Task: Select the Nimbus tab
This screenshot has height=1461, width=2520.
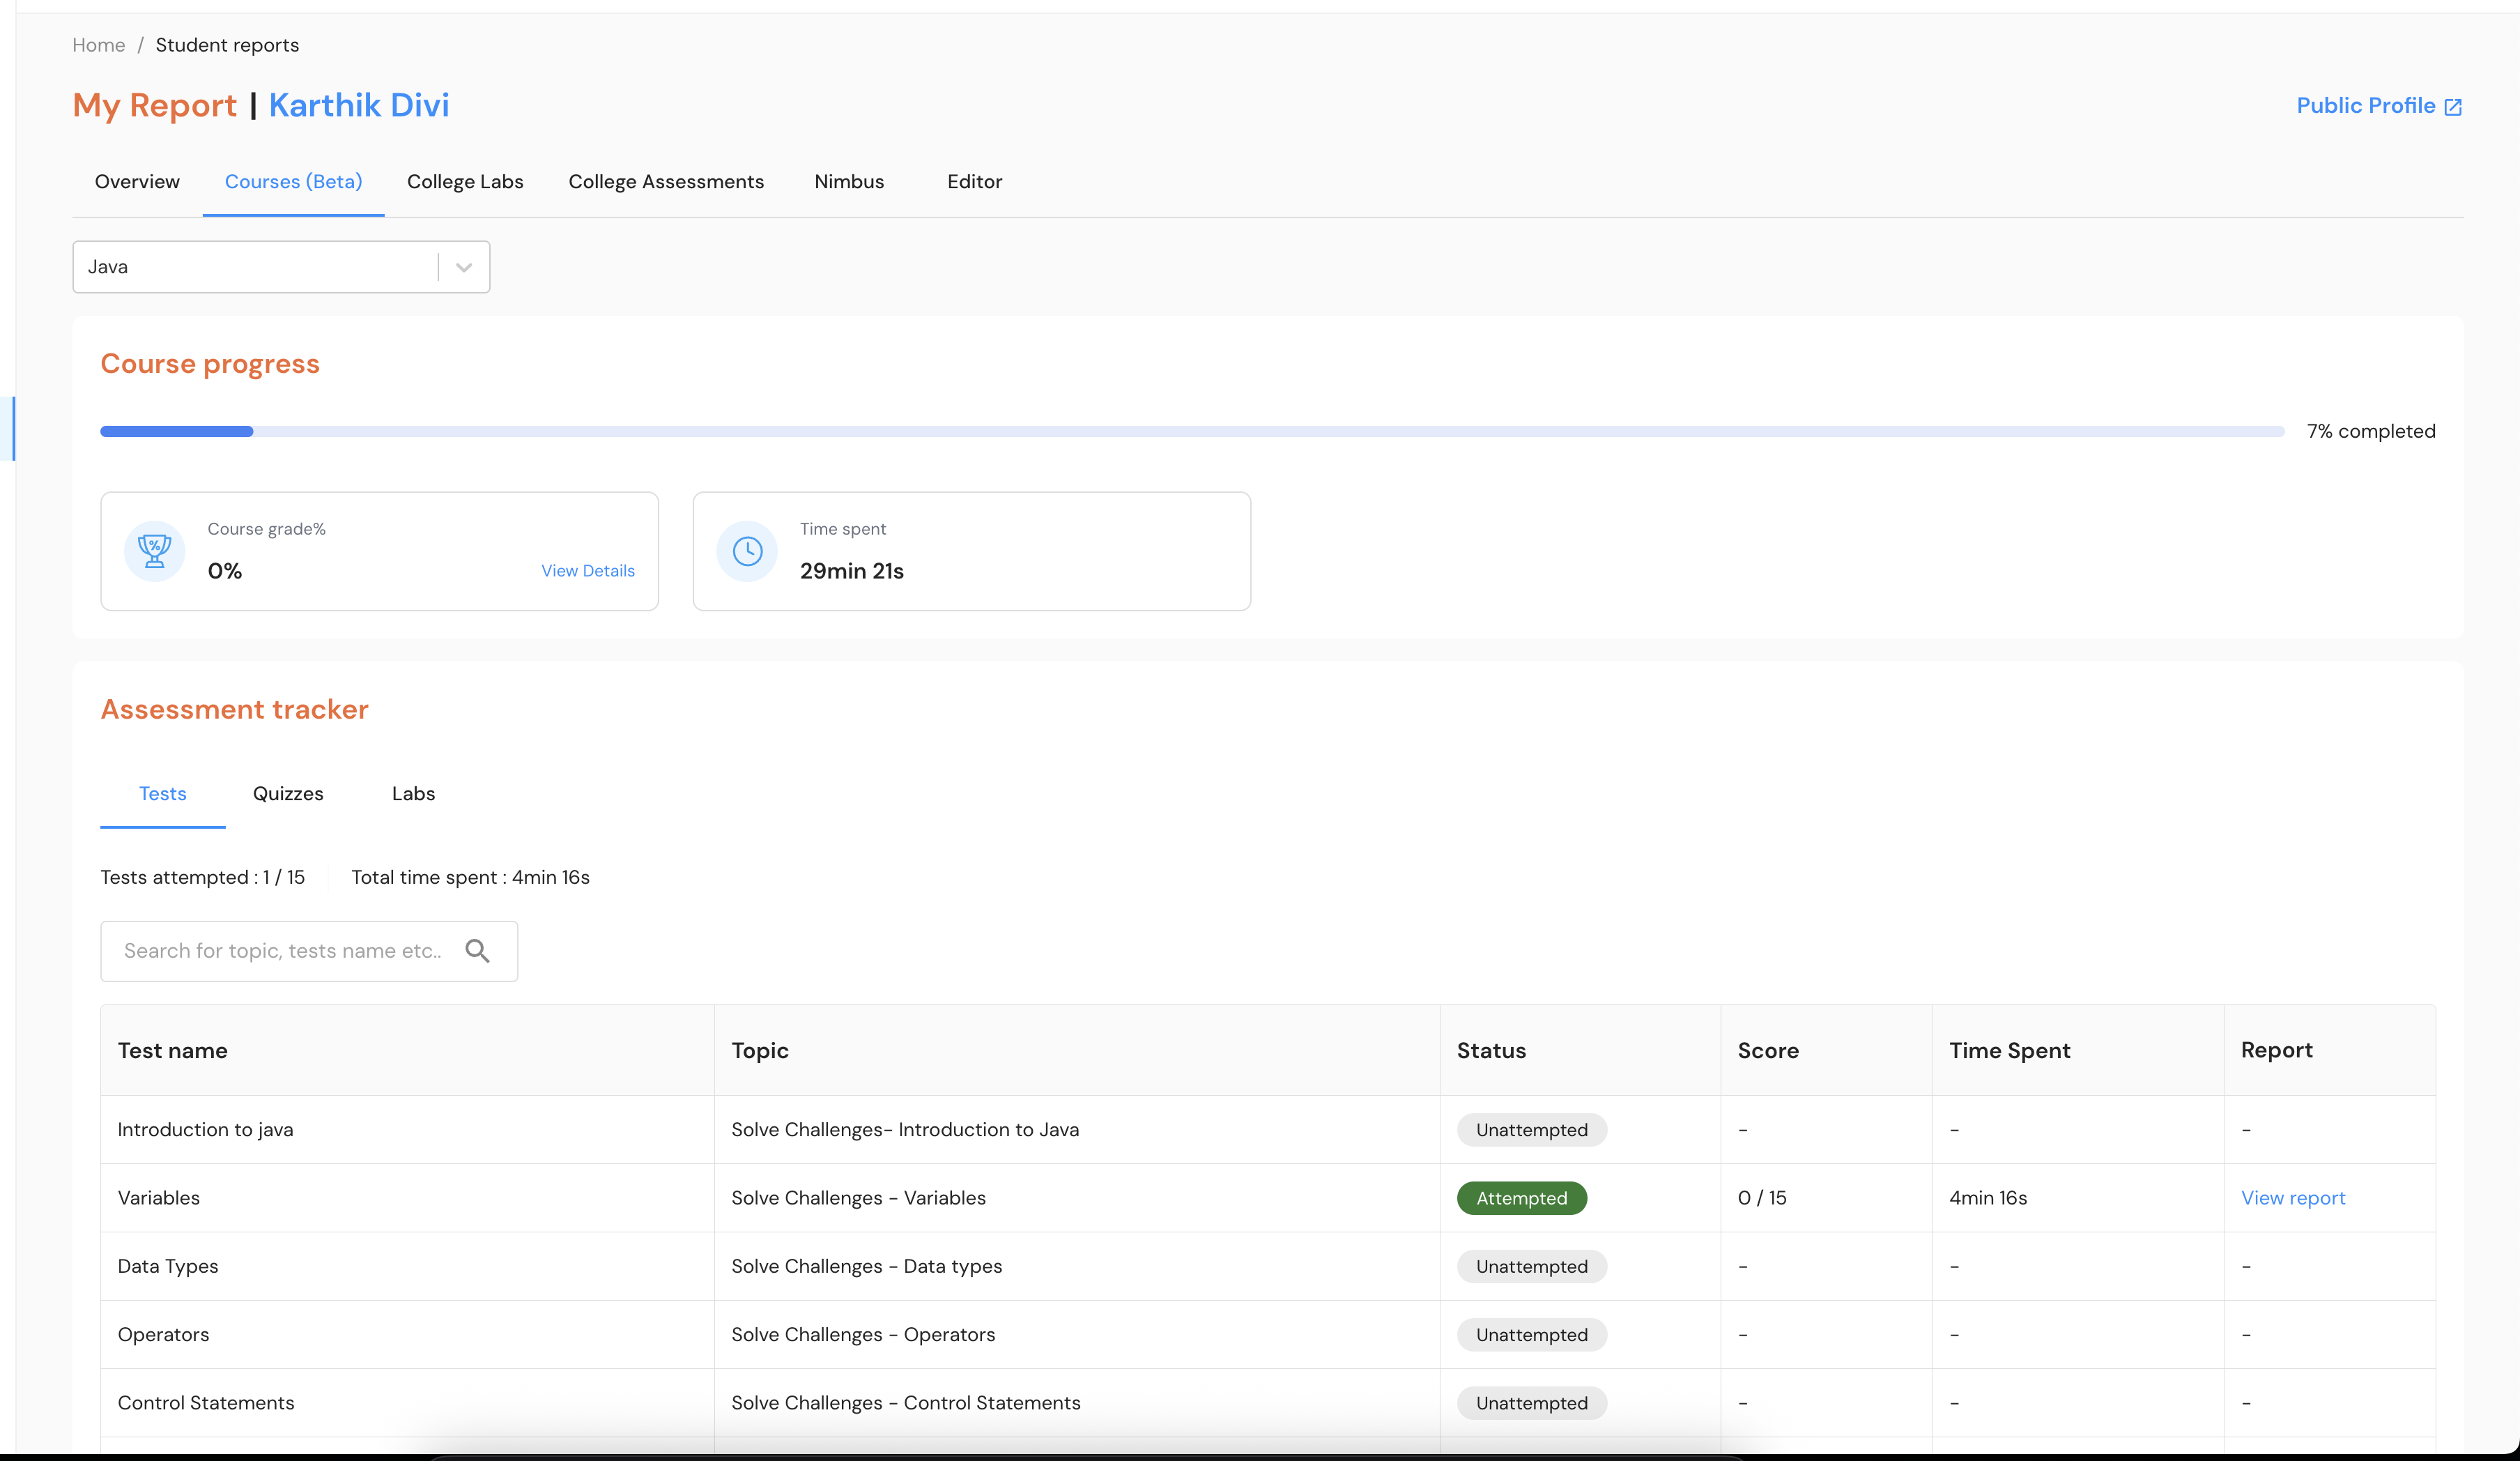Action: click(x=849, y=182)
